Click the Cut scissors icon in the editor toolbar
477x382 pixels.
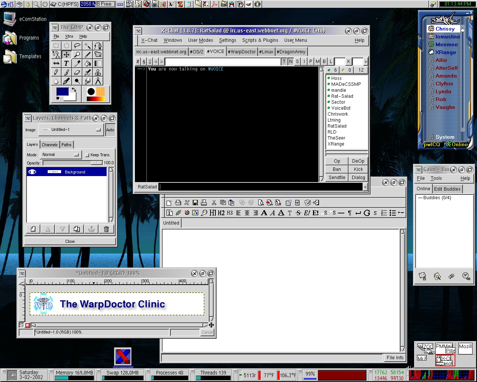214,203
